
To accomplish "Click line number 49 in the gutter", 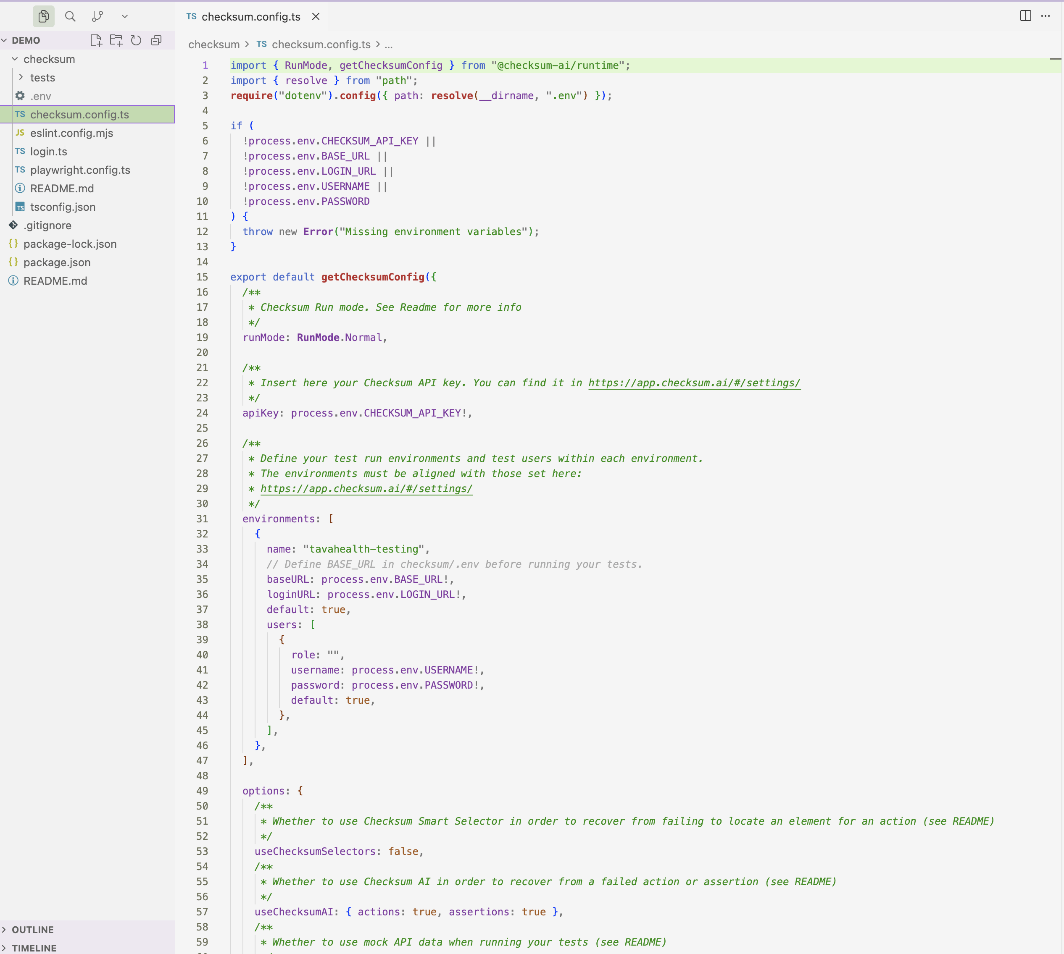I will 203,791.
